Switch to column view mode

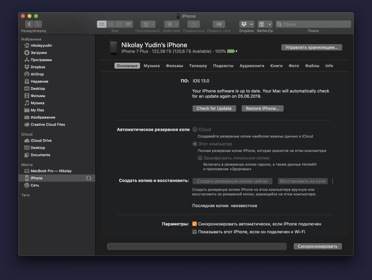119,24
